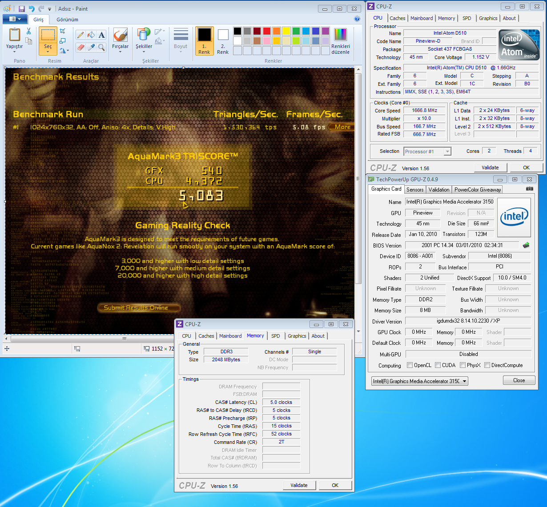Select the Color picker eyedropper tool
The image size is (547, 507).
(91, 47)
